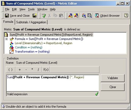Image resolution: width=131 pixels, height=110 pixels.
Task: Click the Clear button
Action: click(x=113, y=87)
